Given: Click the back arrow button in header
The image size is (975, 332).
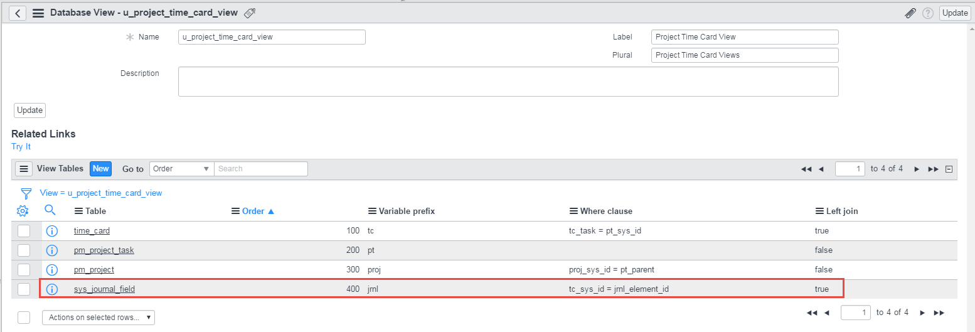Looking at the screenshot, I should point(18,13).
